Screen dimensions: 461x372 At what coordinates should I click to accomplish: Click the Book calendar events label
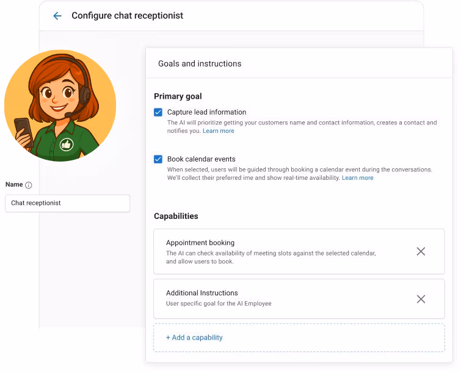tap(201, 159)
